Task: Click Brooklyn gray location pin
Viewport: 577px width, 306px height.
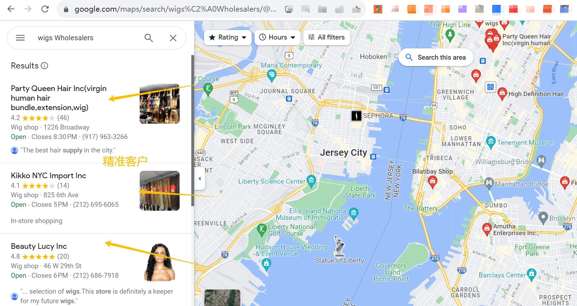Action: click(x=543, y=217)
